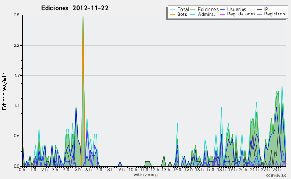Click the '21 h' x-axis label
Image resolution: width=291 pixels, height=179 pixels.
pos(254,169)
